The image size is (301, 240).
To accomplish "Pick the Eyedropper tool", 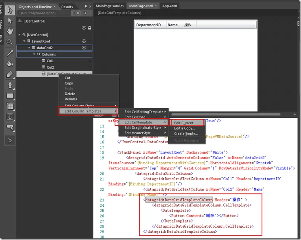I will pyautogui.click(x=10, y=53).
